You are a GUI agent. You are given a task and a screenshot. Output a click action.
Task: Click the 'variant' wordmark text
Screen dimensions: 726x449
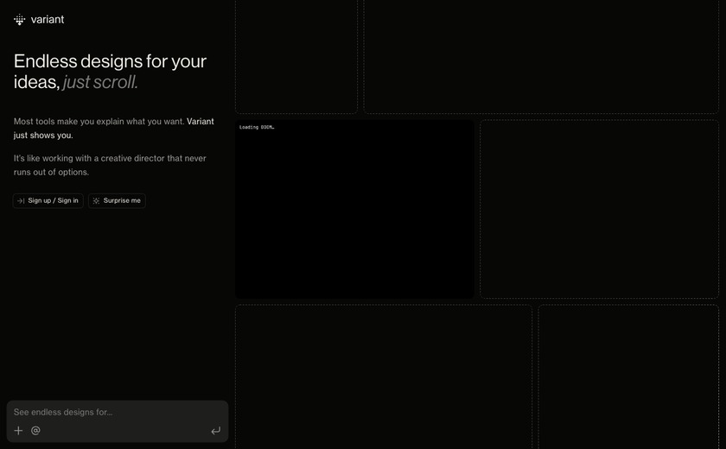48,19
